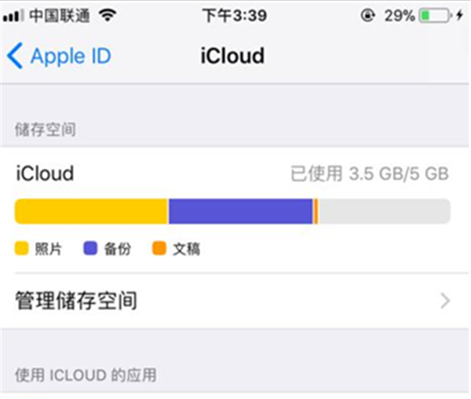The image size is (471, 399).
Task: Tap the Wi-Fi status icon
Action: pos(108,15)
